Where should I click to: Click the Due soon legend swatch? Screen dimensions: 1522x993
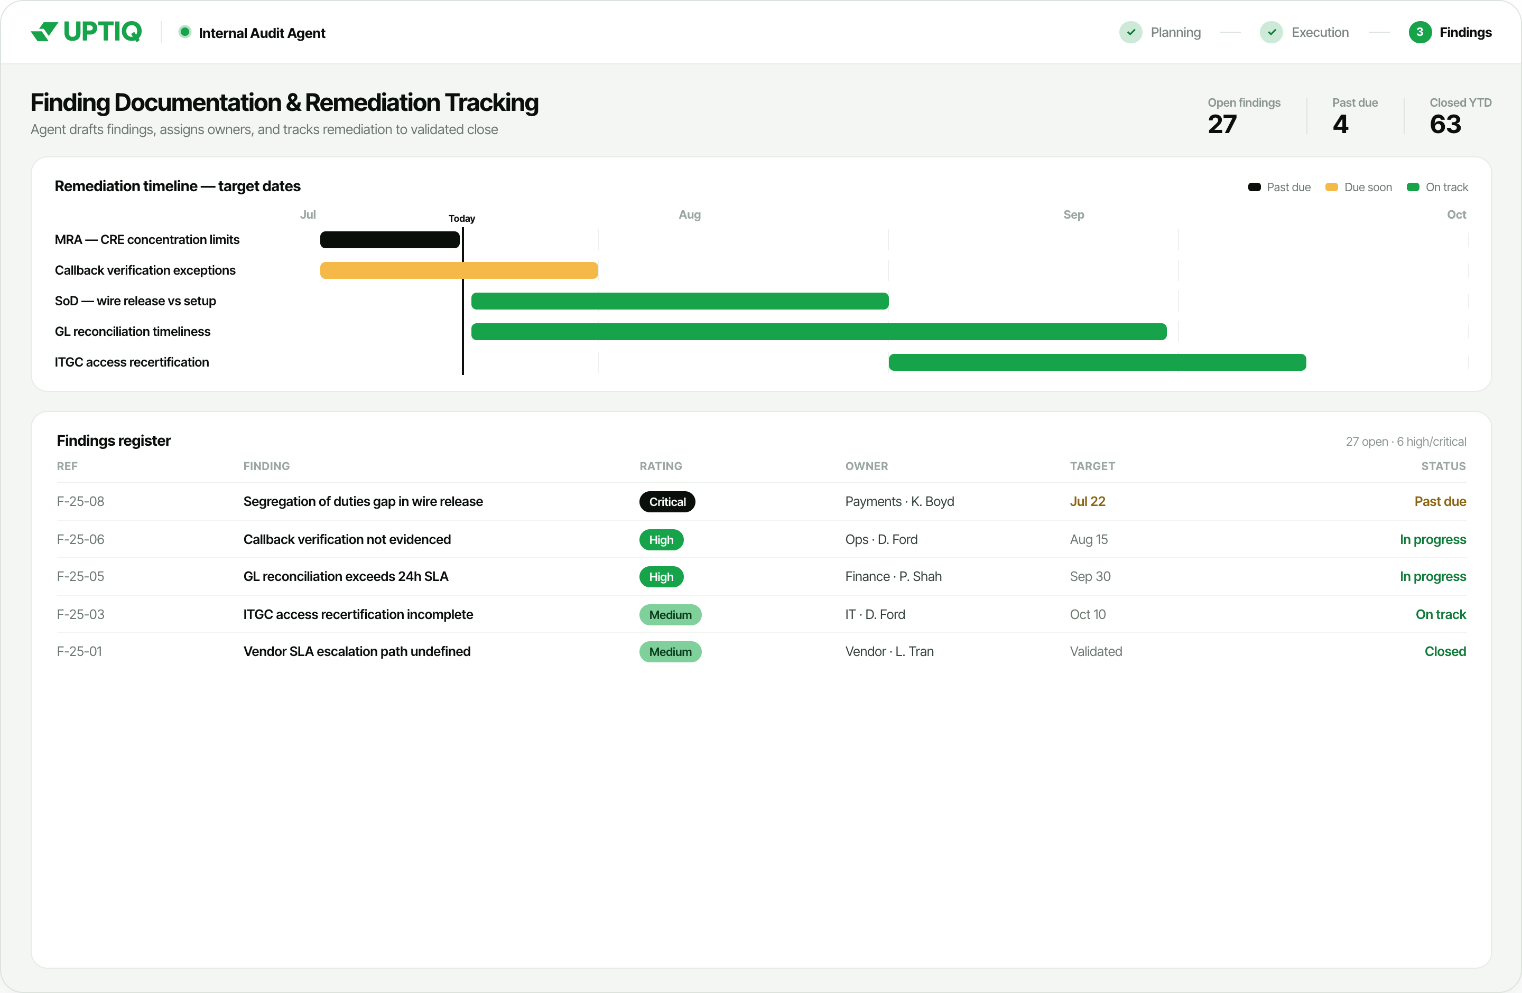tap(1331, 186)
